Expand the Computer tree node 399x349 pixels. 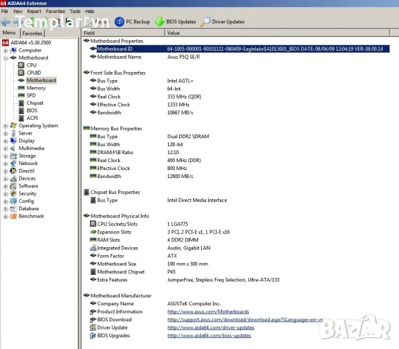click(x=6, y=50)
